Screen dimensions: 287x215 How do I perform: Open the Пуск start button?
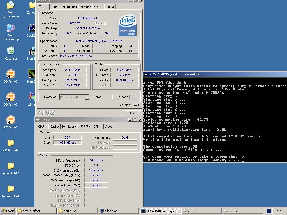(x=8, y=211)
